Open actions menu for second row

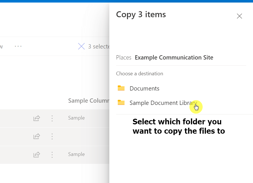click(x=52, y=137)
